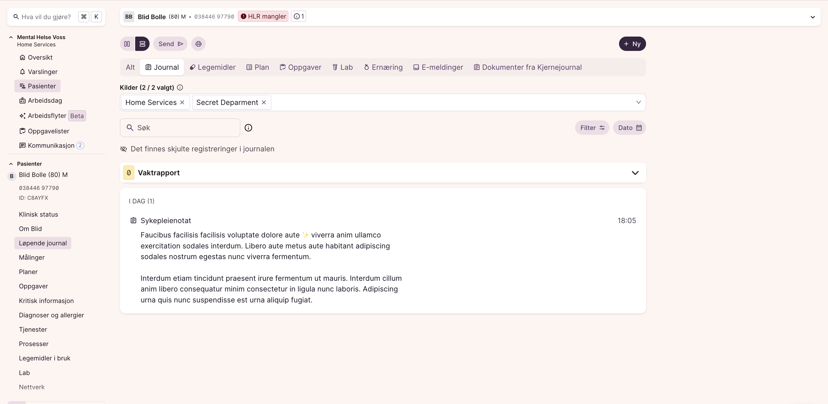Click the HLR mangler warning badge
Image resolution: width=828 pixels, height=404 pixels.
click(263, 16)
